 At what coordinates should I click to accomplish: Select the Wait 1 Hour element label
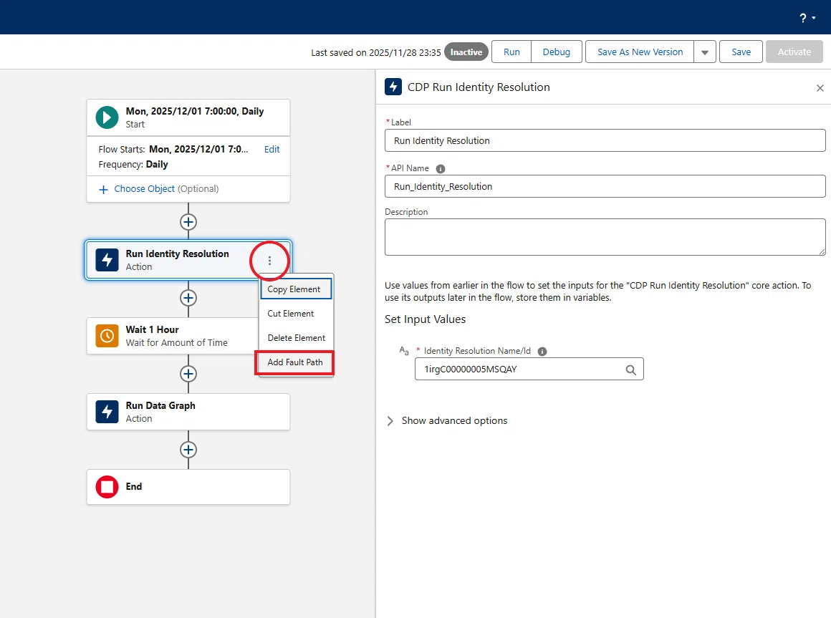coord(152,329)
